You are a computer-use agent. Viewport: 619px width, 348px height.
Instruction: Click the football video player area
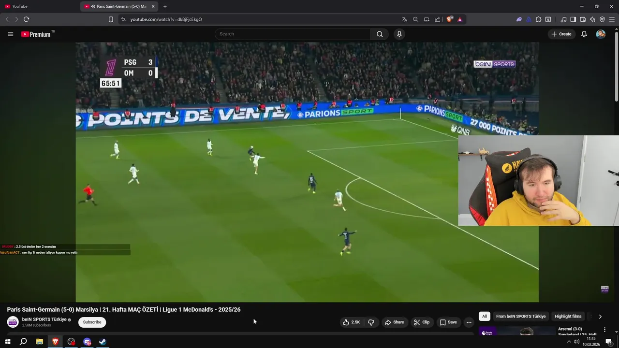[x=307, y=172]
